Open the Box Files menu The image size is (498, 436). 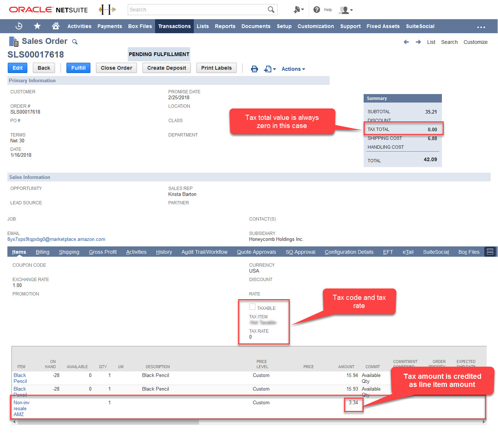coord(140,26)
